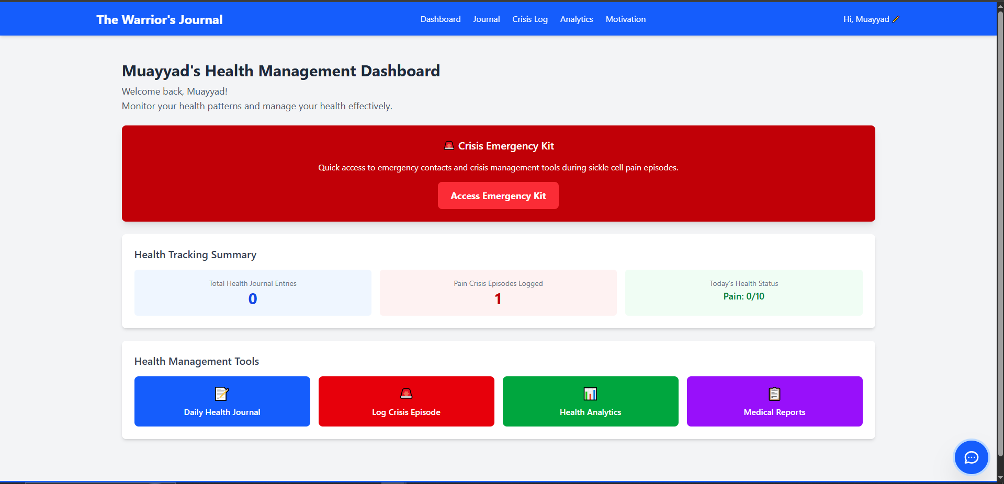The height and width of the screenshot is (484, 1004).
Task: Click the siren icon on Log Crisis Episode
Action: pyautogui.click(x=406, y=394)
